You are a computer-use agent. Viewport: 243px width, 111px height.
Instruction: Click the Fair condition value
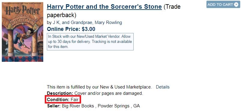(x=75, y=100)
